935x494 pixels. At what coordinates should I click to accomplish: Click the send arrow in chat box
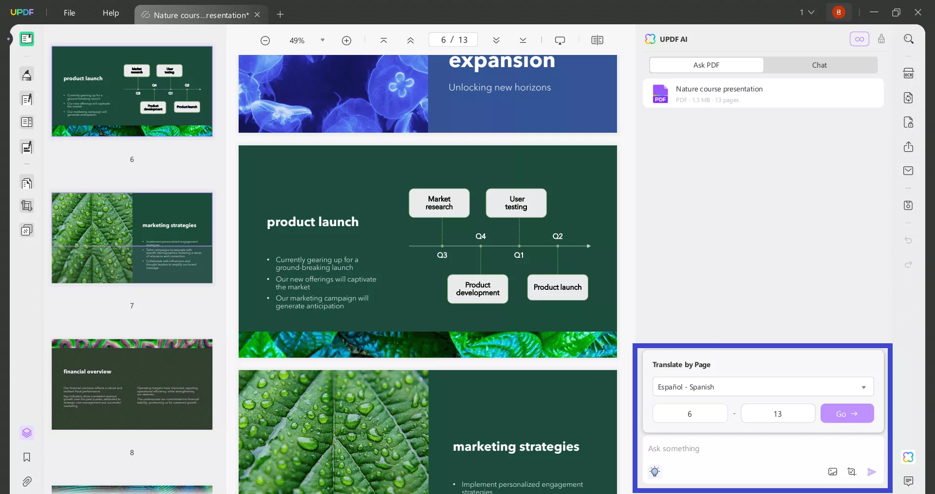[x=872, y=472]
